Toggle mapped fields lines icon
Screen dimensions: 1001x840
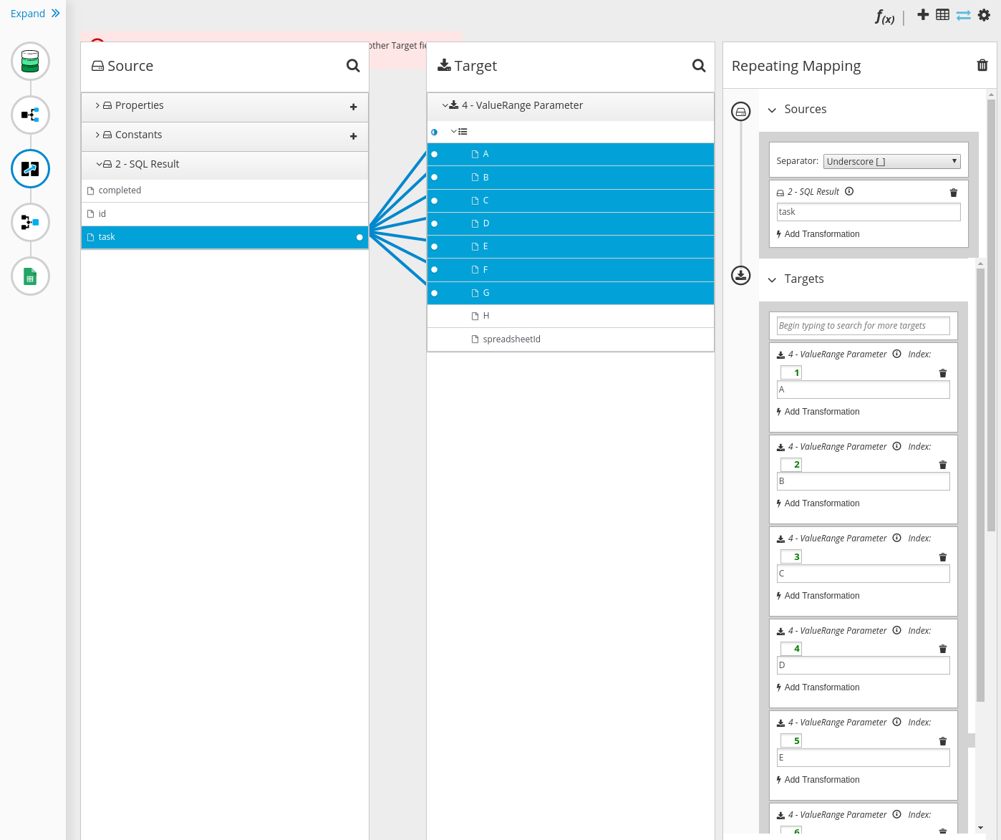tap(964, 15)
